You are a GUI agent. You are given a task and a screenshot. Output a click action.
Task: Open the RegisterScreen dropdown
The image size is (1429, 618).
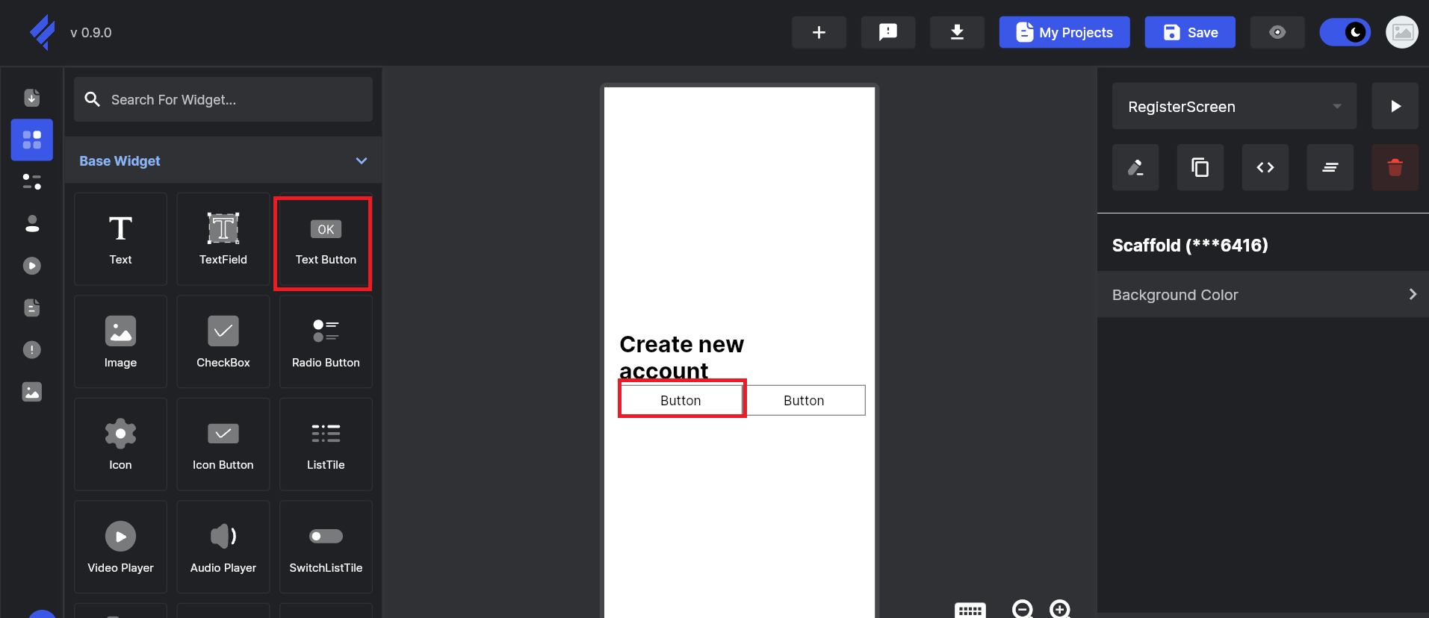coord(1234,107)
